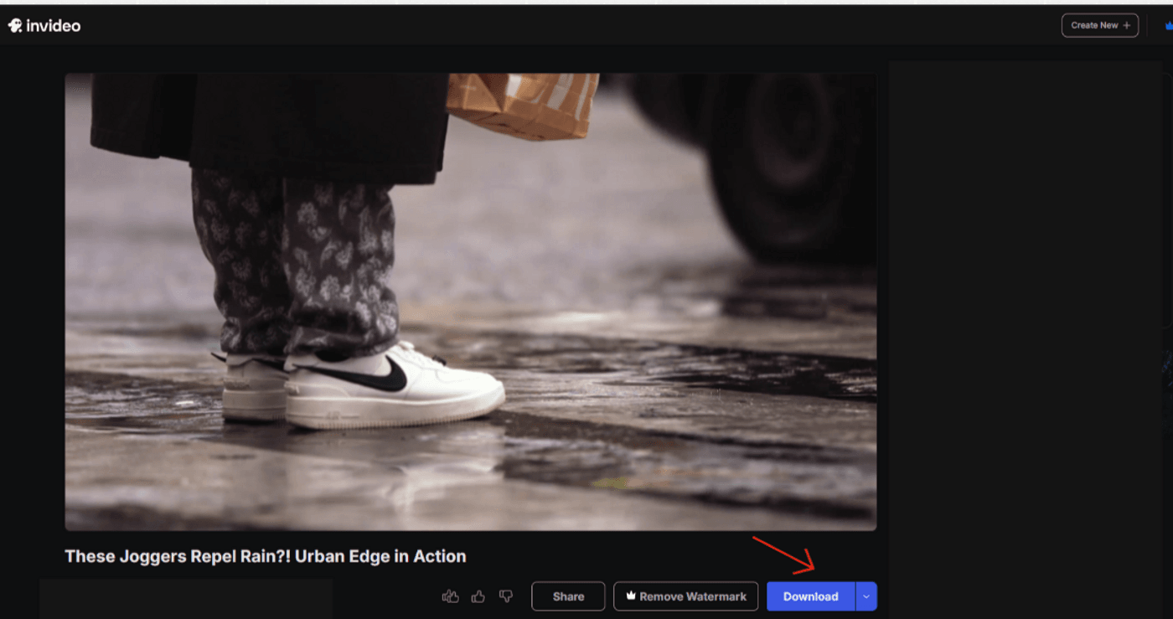This screenshot has height=619, width=1173.
Task: Click the invideo logo icon
Action: pos(15,26)
